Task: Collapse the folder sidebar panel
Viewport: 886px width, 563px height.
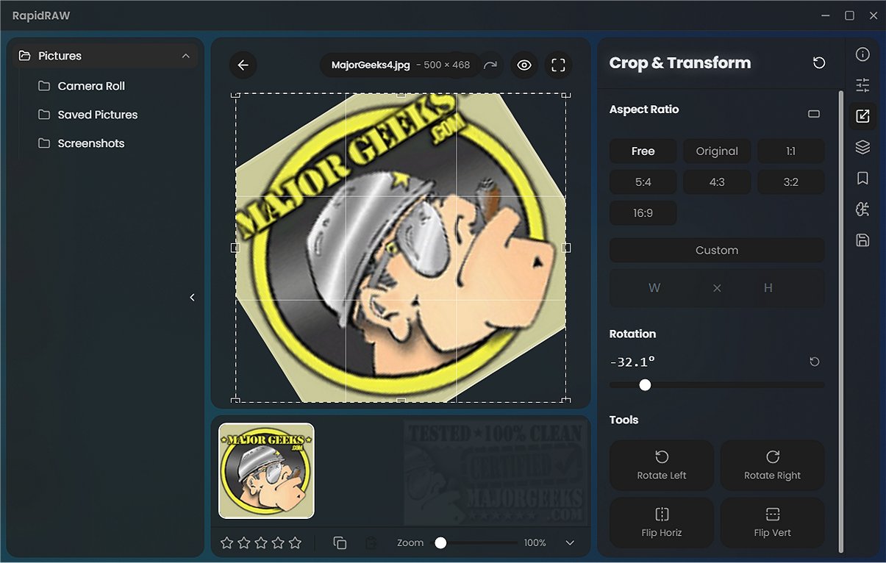Action: (193, 297)
